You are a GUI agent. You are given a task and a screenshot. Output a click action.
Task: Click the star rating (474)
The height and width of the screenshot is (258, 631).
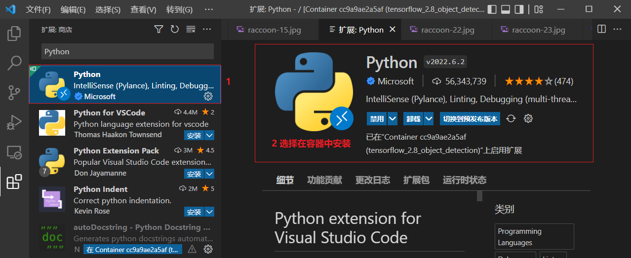(x=539, y=81)
